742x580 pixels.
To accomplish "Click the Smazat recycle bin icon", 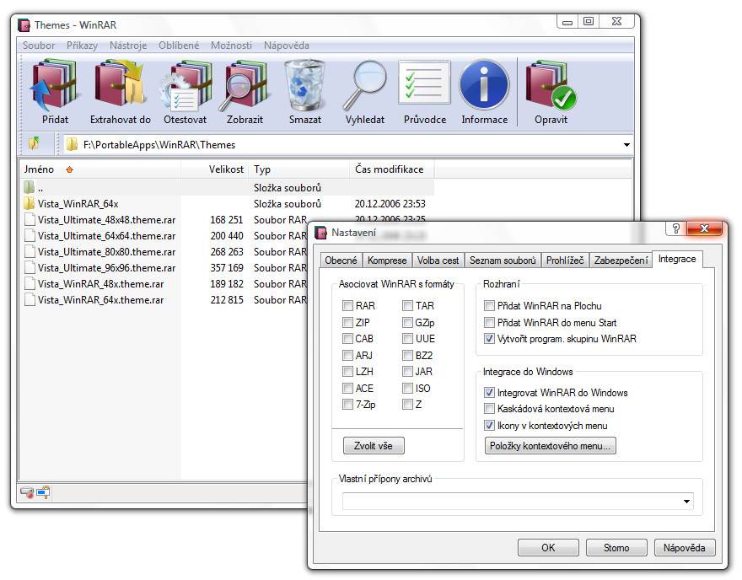I will click(304, 88).
